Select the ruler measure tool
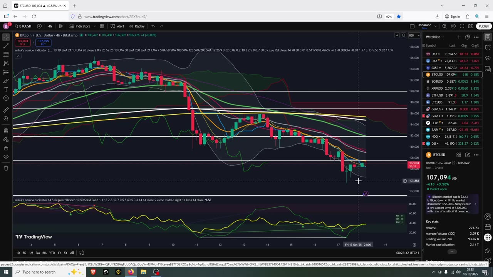Image resolution: width=493 pixels, height=277 pixels. [6, 110]
